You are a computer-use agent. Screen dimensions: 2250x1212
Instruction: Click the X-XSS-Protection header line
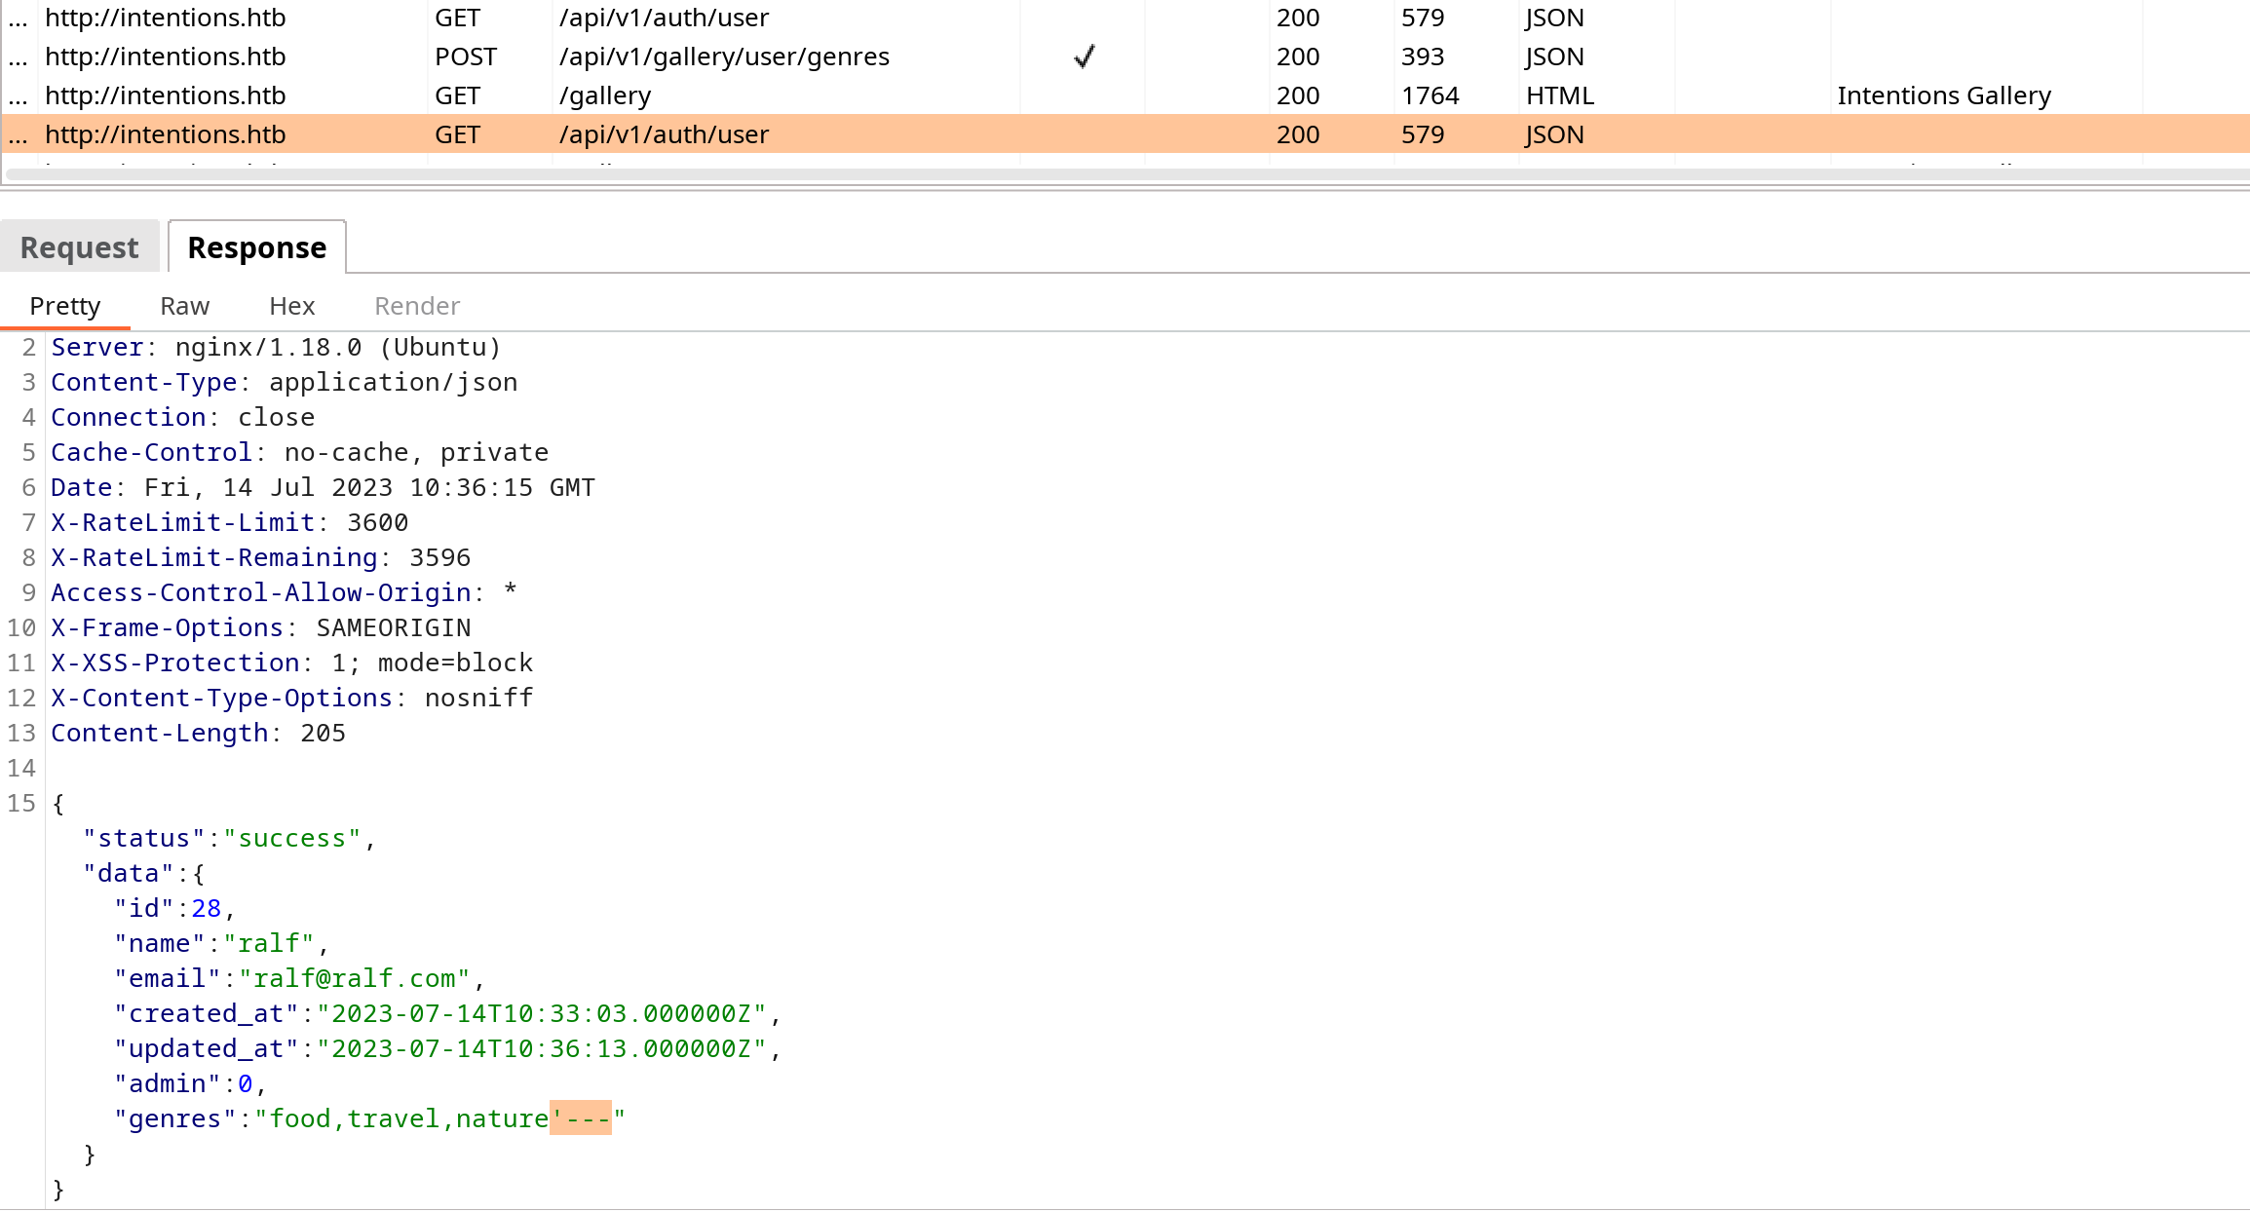292,663
